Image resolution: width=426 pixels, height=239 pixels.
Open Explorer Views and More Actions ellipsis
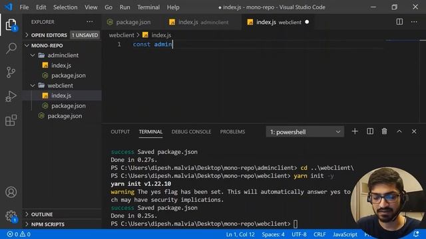90,22
